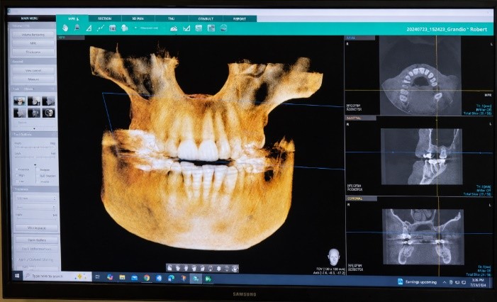Open Task View on the taskbar

[98, 277]
